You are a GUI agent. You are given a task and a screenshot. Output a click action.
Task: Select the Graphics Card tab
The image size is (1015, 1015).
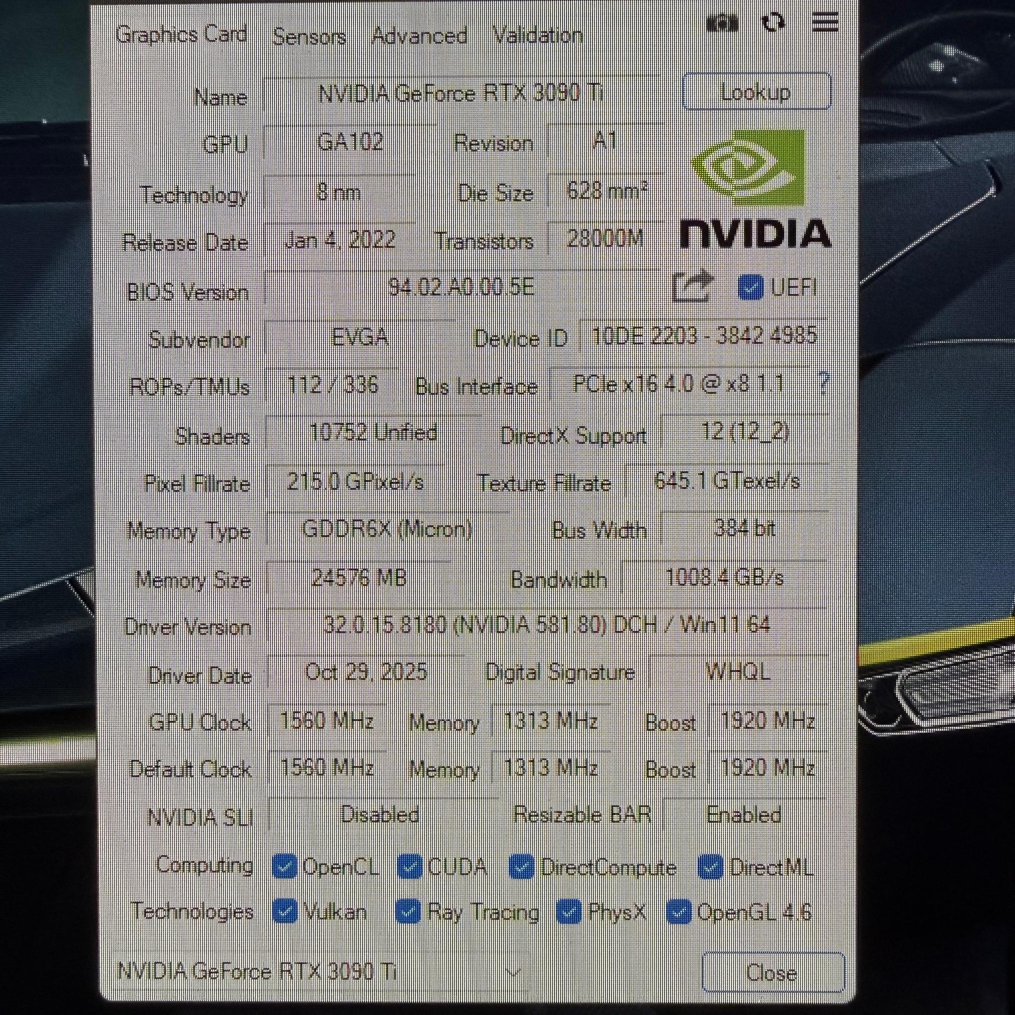pyautogui.click(x=181, y=35)
